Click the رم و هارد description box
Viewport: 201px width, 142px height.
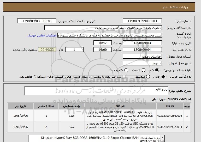[x=96, y=91]
